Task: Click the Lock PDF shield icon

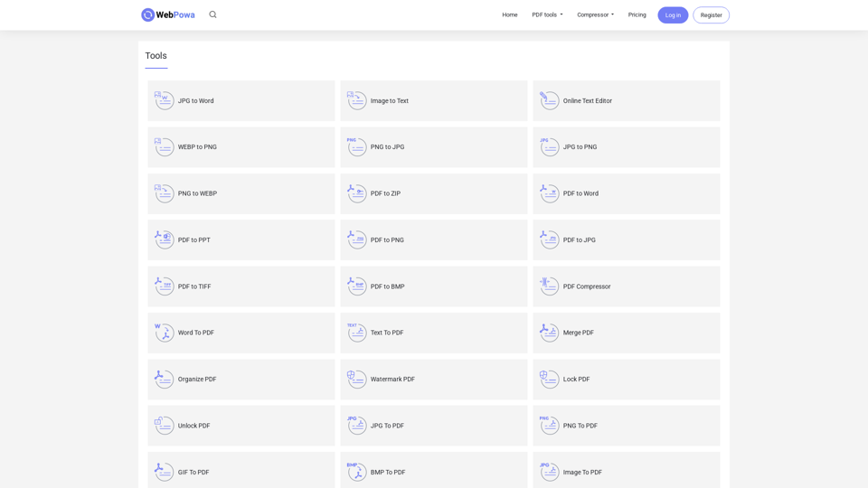Action: (x=549, y=380)
